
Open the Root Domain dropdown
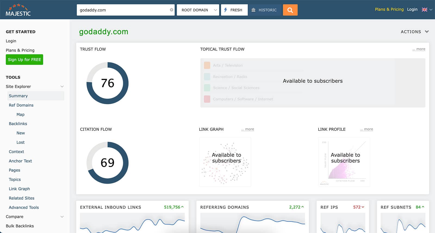pyautogui.click(x=198, y=10)
